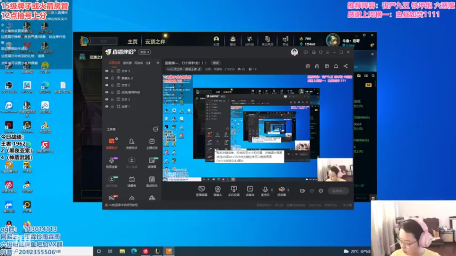Click the 扬声器 speaker icon
The height and width of the screenshot is (256, 456).
(x=281, y=189)
